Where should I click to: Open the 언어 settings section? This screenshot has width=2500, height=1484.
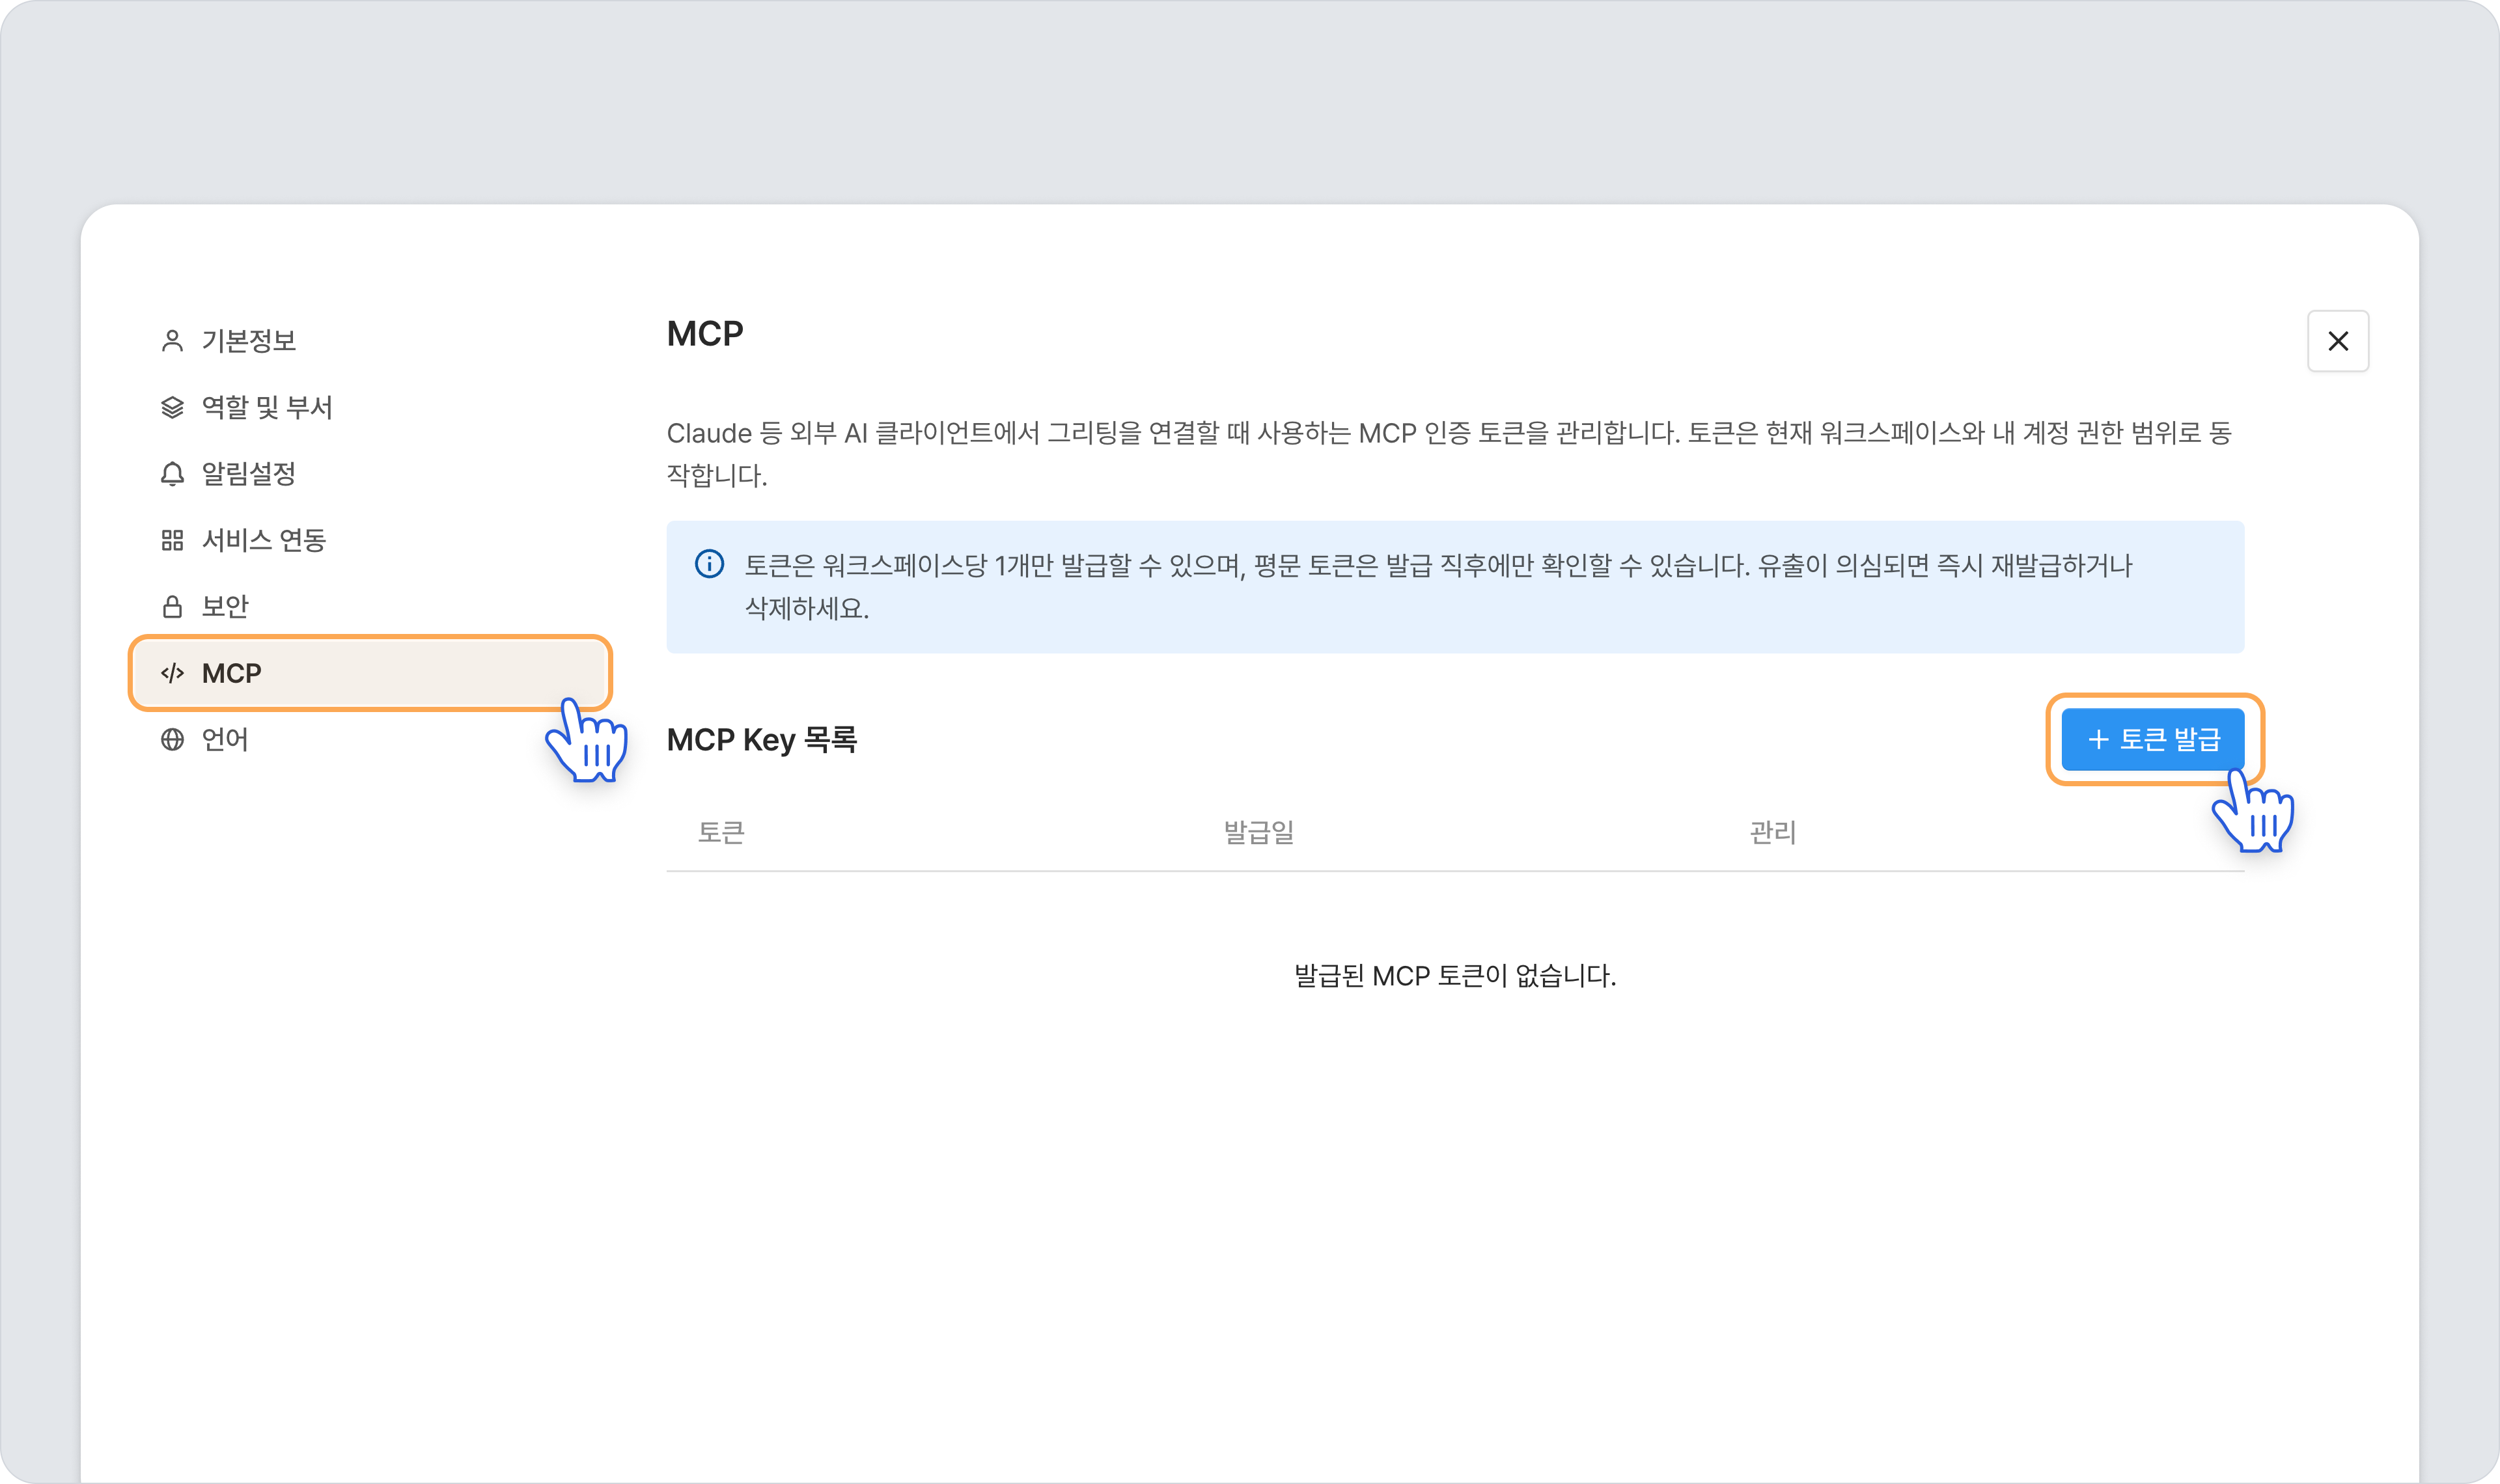coord(370,740)
